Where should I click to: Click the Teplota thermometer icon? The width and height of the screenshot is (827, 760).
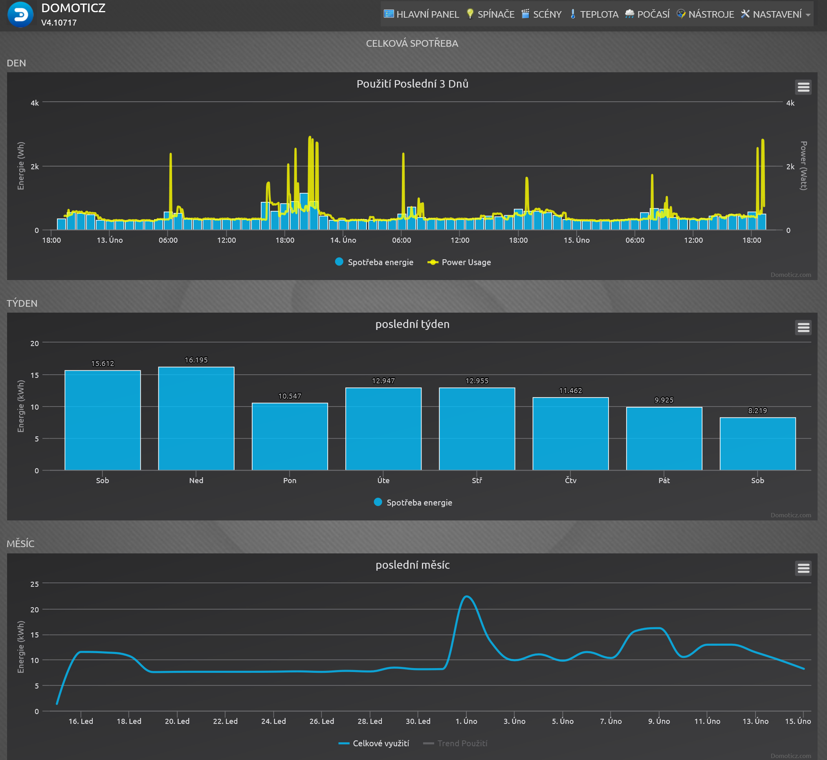point(572,14)
